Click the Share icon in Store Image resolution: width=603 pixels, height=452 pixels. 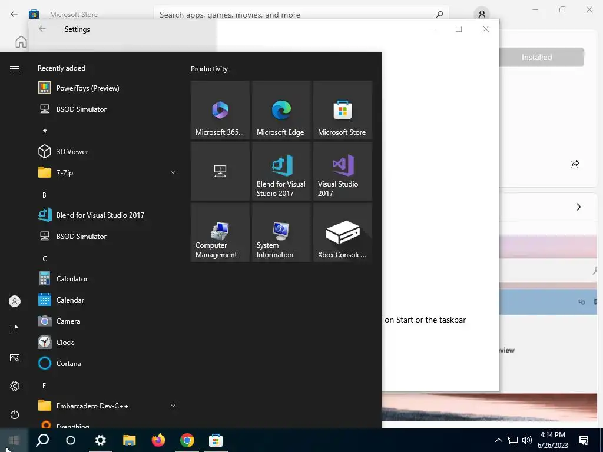[575, 164]
